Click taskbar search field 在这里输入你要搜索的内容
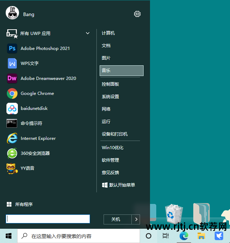The height and width of the screenshot is (243, 230). pyautogui.click(x=79, y=236)
